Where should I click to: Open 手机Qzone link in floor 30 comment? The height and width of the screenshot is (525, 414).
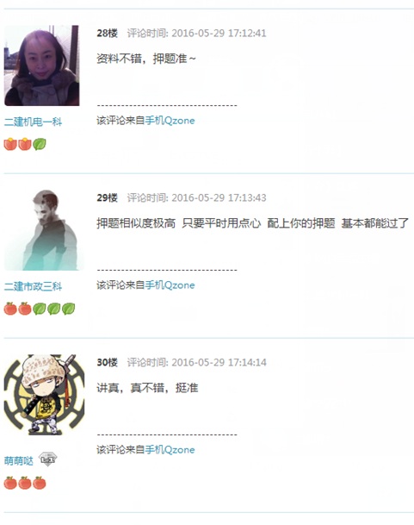pos(170,449)
